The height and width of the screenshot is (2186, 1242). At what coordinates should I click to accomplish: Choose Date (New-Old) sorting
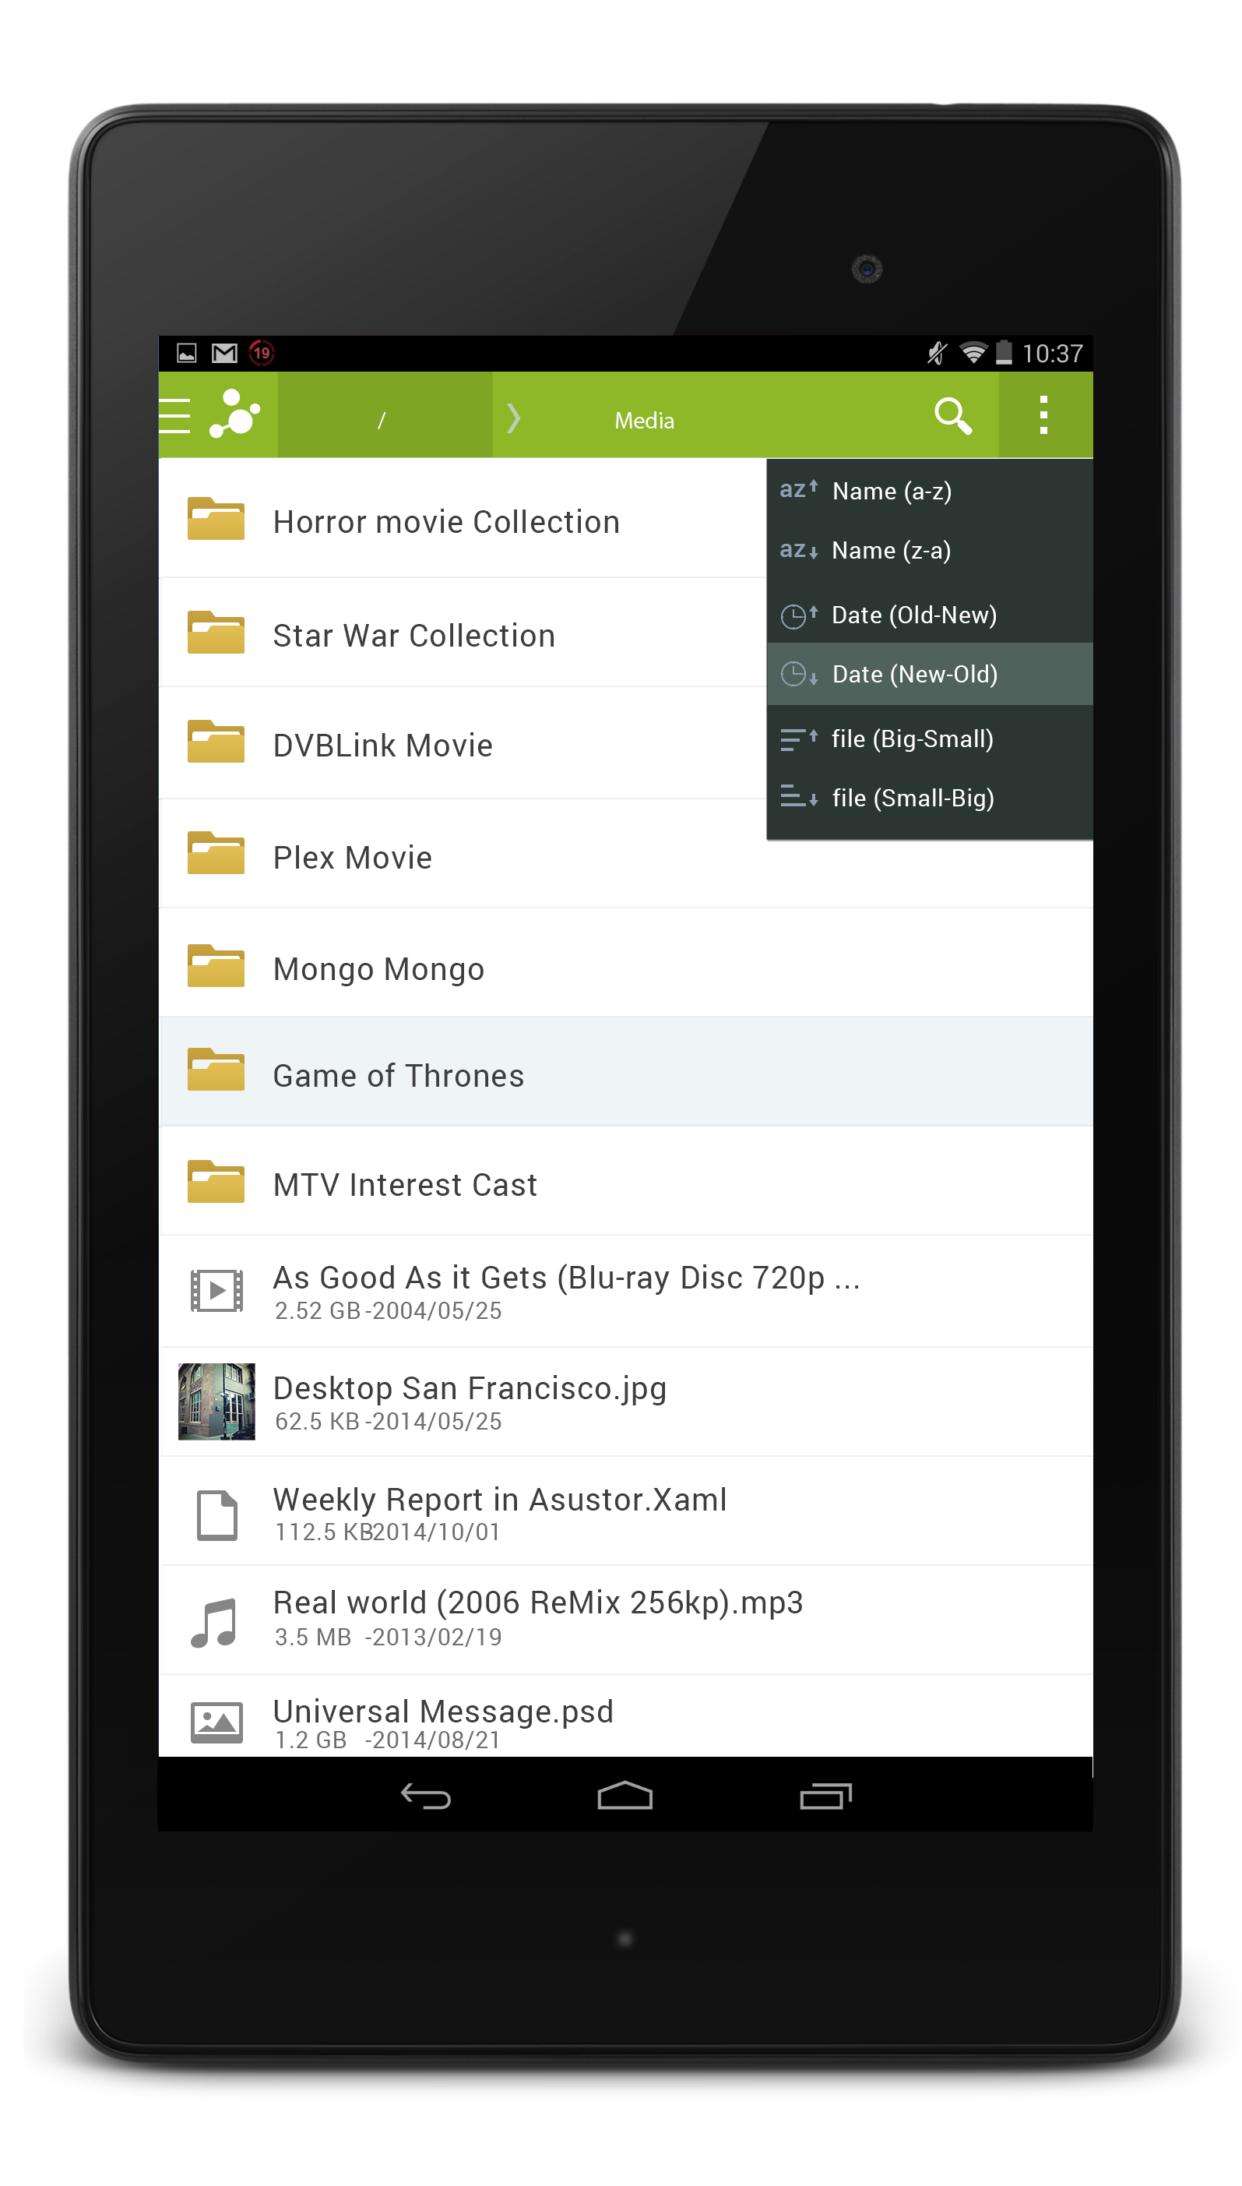(929, 674)
